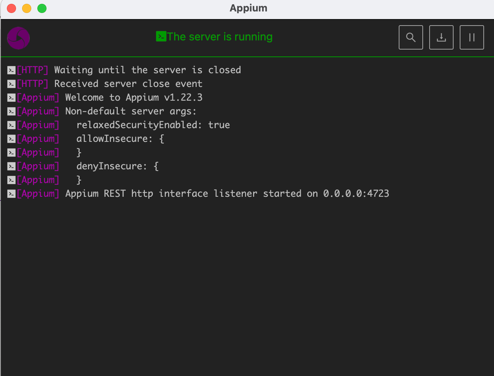This screenshot has width=494, height=376.
Task: Select log text 'allowInsecure: {'
Action: click(x=120, y=139)
